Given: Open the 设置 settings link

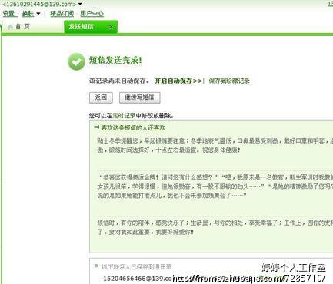Looking at the screenshot, I should tap(9, 14).
